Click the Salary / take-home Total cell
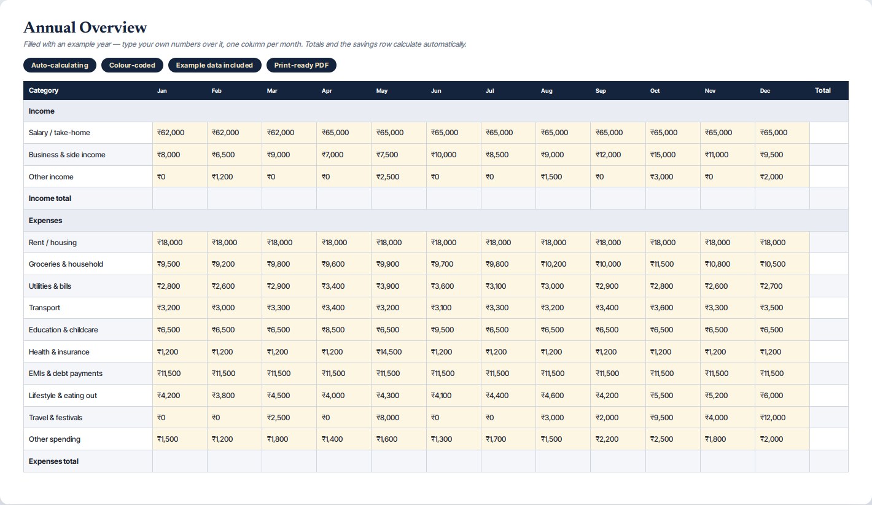872x505 pixels. (x=829, y=133)
